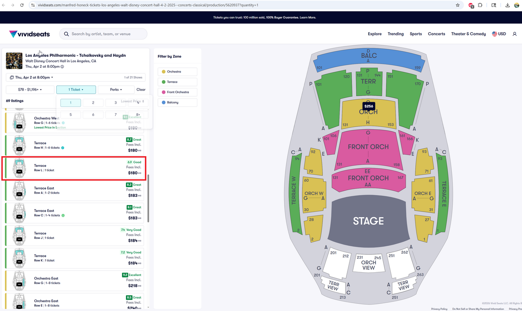This screenshot has height=311, width=522.
Task: Click the Vivid Seats logo
Action: pyautogui.click(x=30, y=34)
